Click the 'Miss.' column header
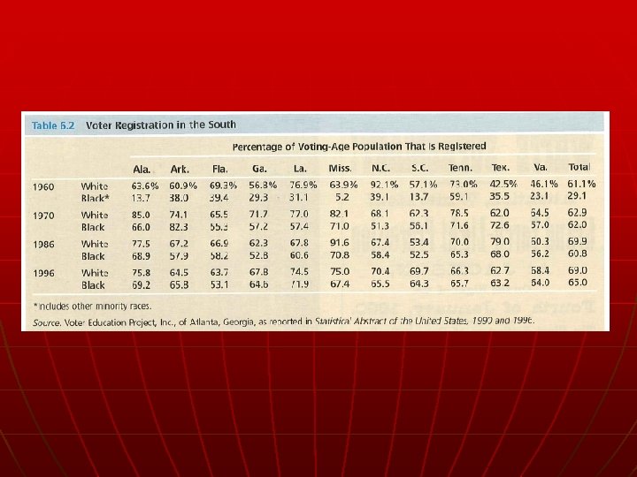This screenshot has width=637, height=477. [x=340, y=169]
